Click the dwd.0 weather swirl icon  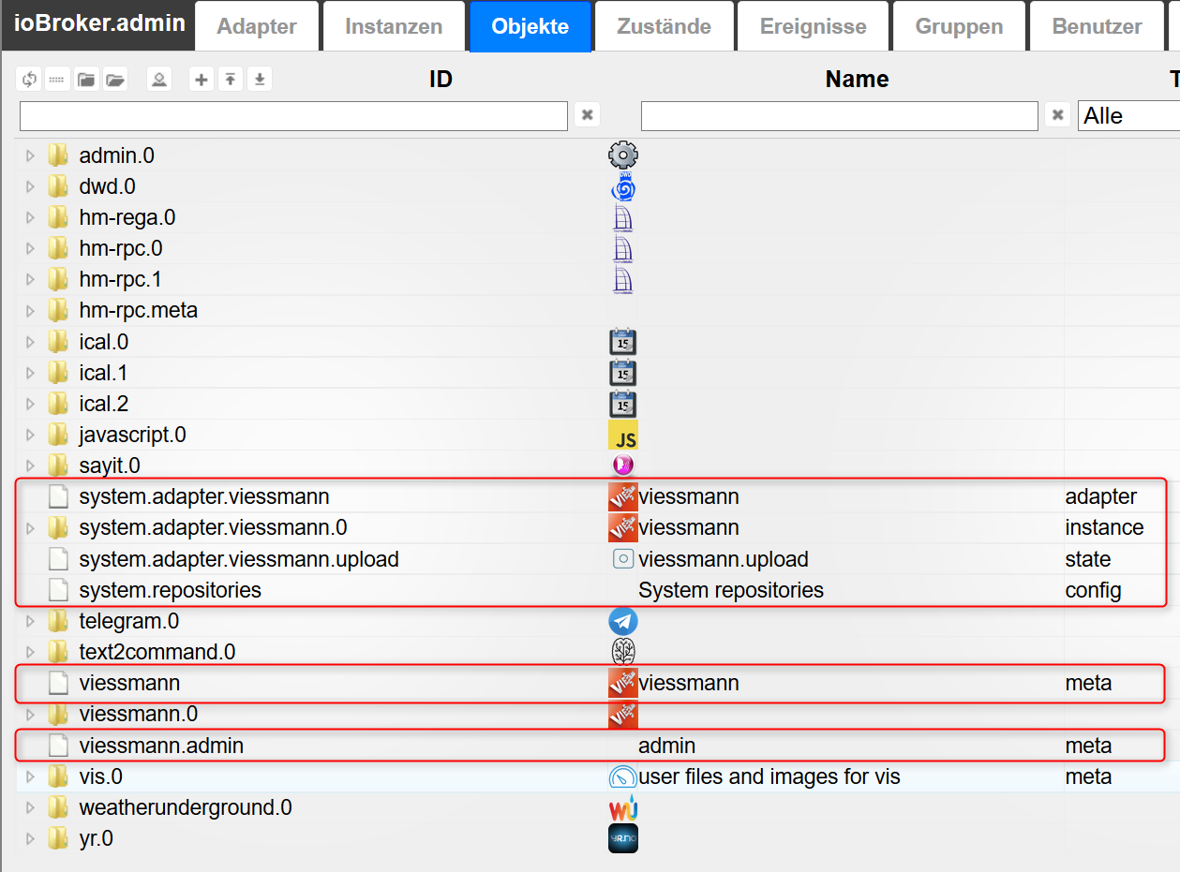623,186
